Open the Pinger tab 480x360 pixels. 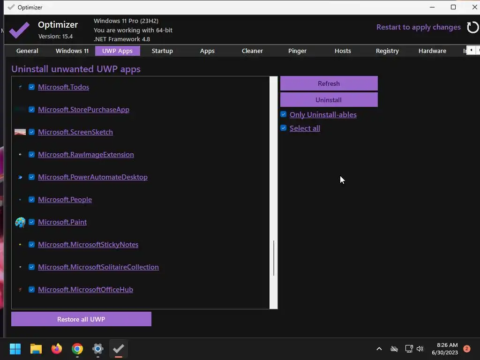pyautogui.click(x=297, y=51)
